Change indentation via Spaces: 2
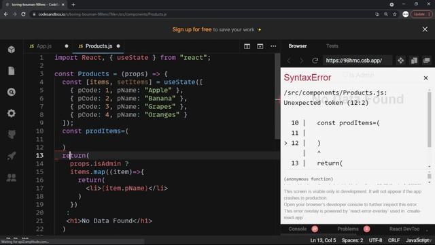435x245 pixels. [x=352, y=240]
